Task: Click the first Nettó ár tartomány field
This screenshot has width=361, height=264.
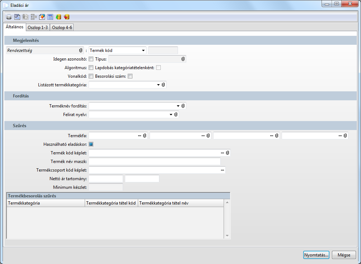Action: click(106, 178)
